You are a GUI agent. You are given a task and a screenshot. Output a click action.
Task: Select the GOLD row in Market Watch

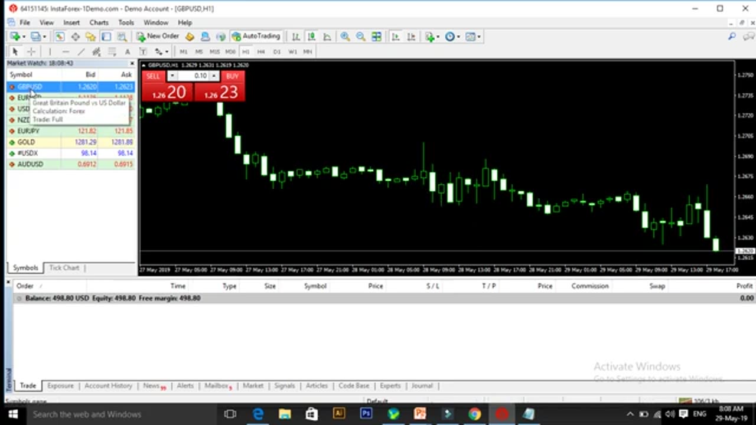(71, 142)
